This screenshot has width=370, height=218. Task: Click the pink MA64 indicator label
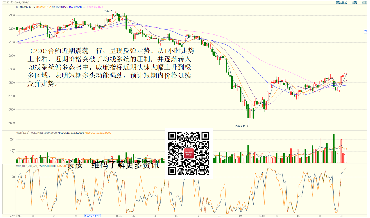[95, 7]
